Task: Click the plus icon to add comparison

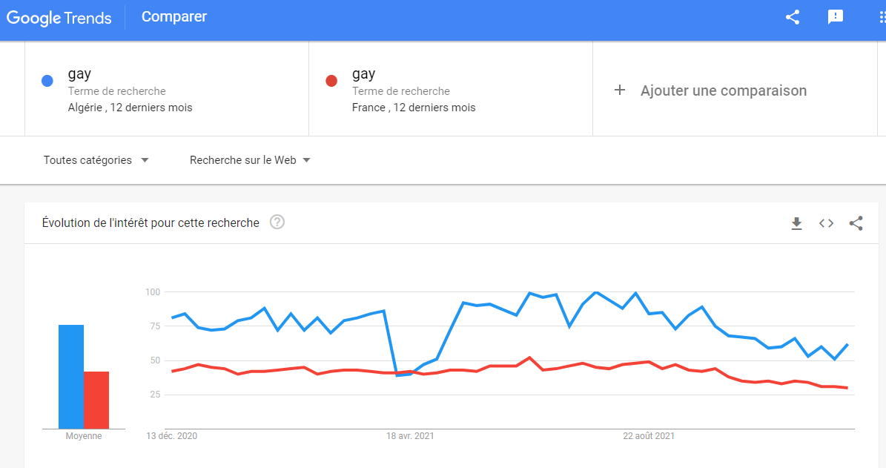Action: (620, 90)
